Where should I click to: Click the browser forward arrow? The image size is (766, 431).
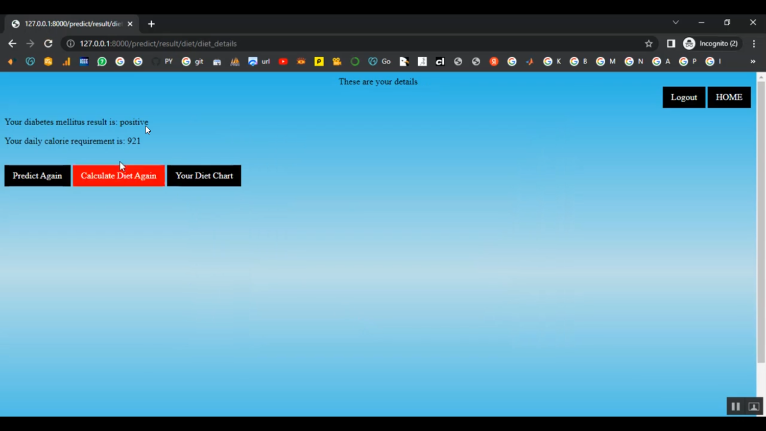coord(30,44)
